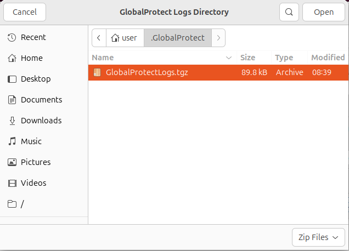The image size is (349, 251).
Task: Select GlobalProtectLogs.tgz file name
Action: [x=147, y=72]
